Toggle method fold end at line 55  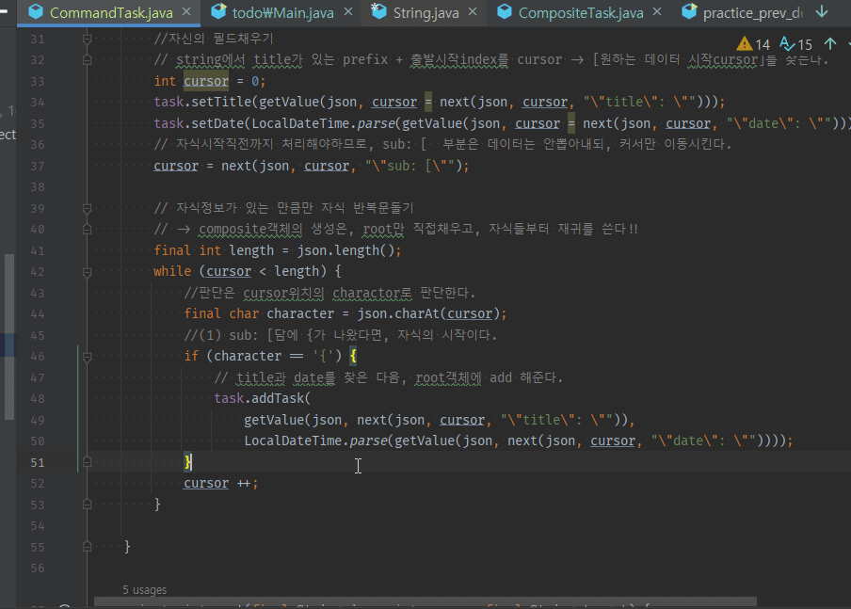[x=87, y=547]
